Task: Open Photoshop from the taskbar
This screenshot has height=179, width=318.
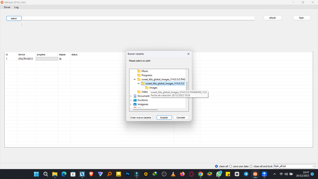Action: coord(128,174)
